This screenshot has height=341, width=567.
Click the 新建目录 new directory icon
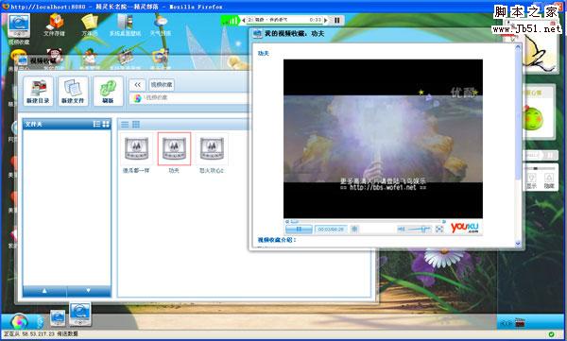39,91
